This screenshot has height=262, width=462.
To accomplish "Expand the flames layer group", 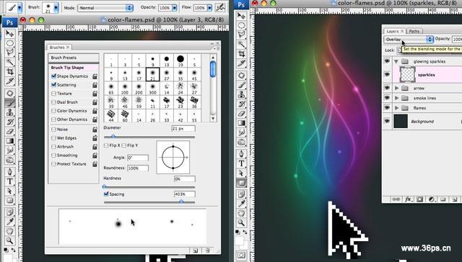I will [x=396, y=108].
